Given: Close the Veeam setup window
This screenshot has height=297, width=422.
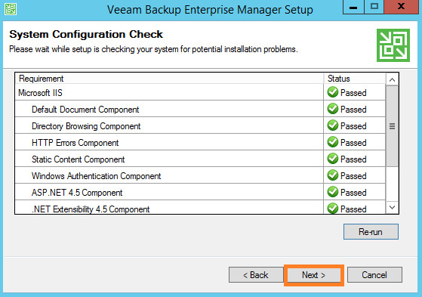Looking at the screenshot, I should (x=402, y=7).
